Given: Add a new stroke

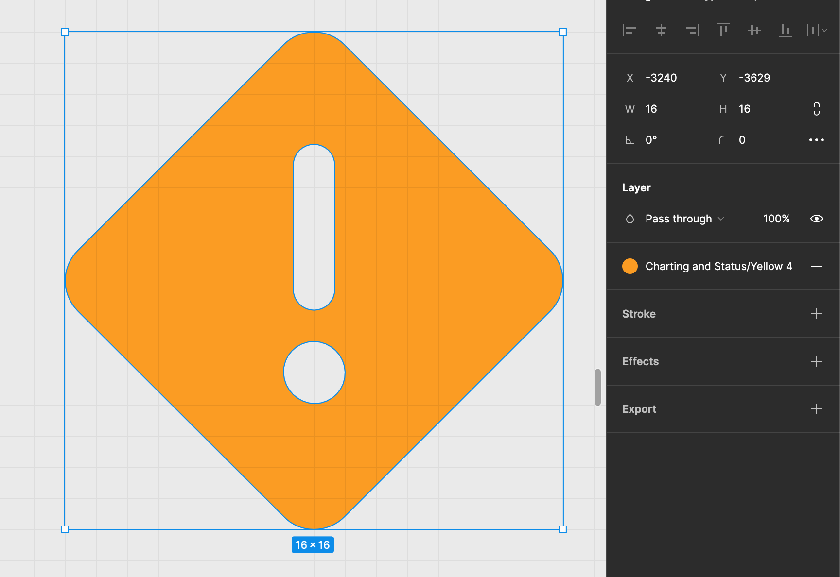Looking at the screenshot, I should (817, 314).
